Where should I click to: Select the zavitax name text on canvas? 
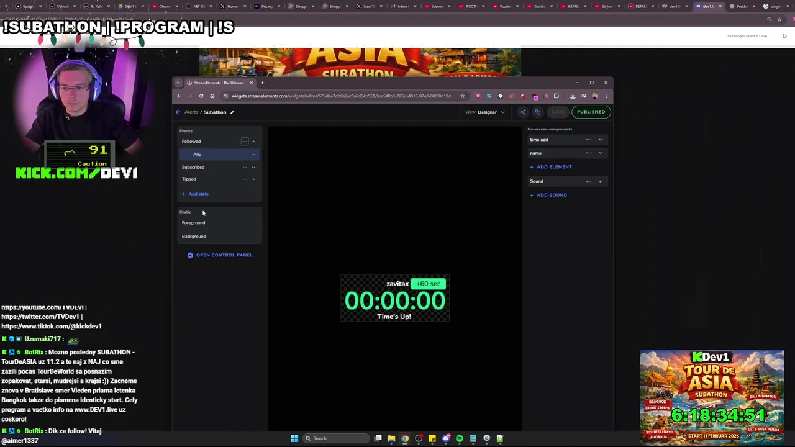pos(397,284)
